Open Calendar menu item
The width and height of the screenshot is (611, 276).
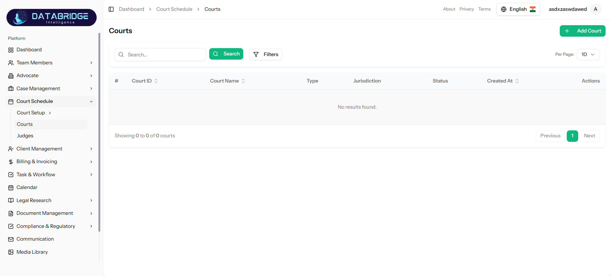coord(51,187)
